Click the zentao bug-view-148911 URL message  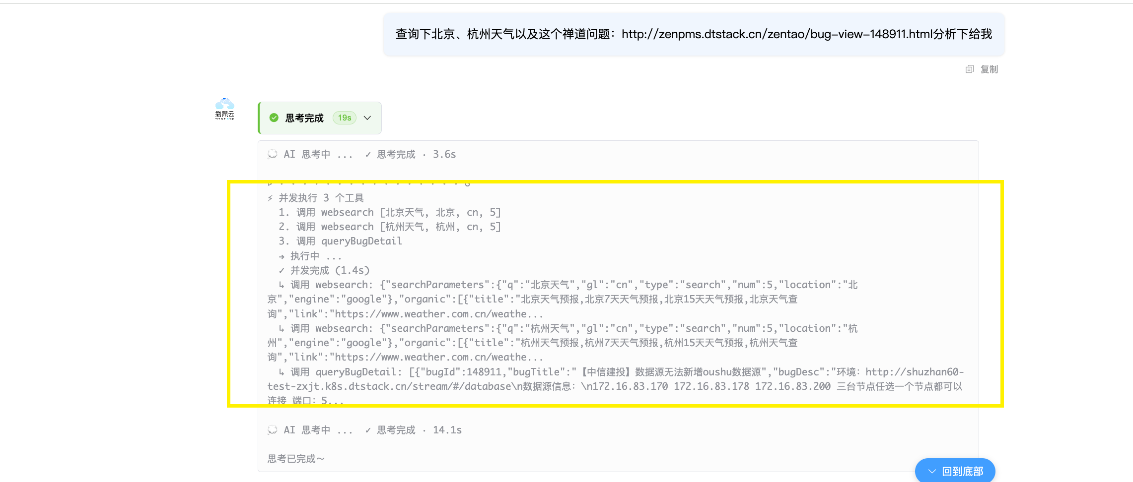[x=694, y=34]
